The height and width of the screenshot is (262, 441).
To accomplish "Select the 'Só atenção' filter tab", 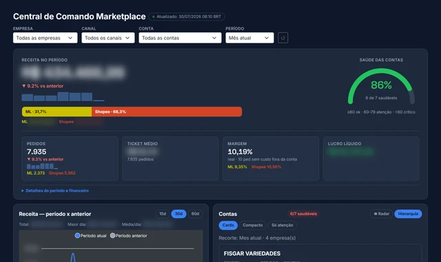I will (282, 225).
